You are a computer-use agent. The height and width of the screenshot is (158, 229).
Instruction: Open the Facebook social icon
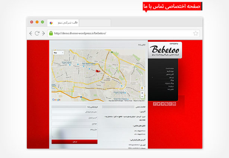[x=155, y=104]
